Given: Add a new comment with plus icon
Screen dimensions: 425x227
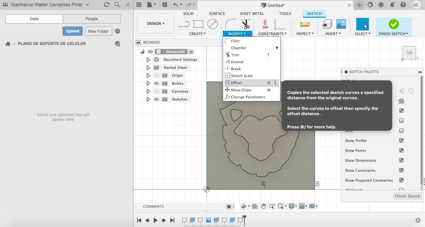Looking at the screenshot, I should click(229, 206).
